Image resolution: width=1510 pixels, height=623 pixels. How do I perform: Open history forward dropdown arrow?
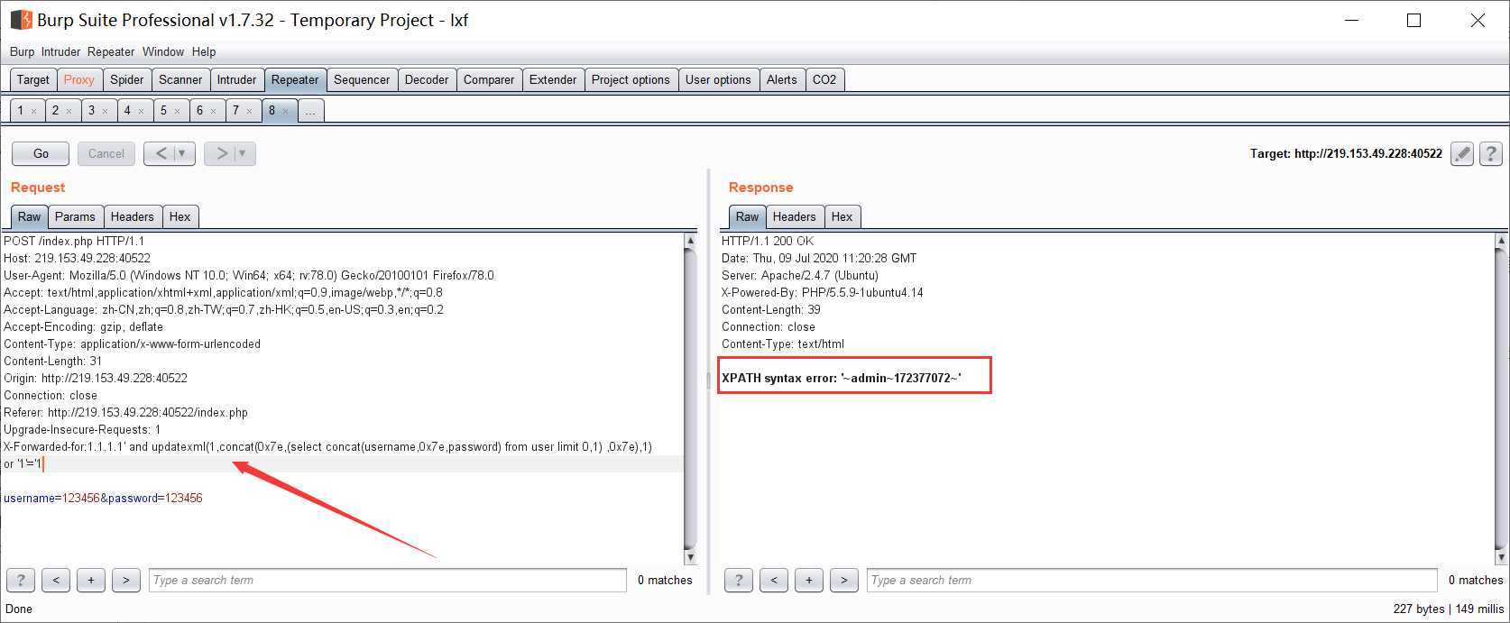coord(243,153)
